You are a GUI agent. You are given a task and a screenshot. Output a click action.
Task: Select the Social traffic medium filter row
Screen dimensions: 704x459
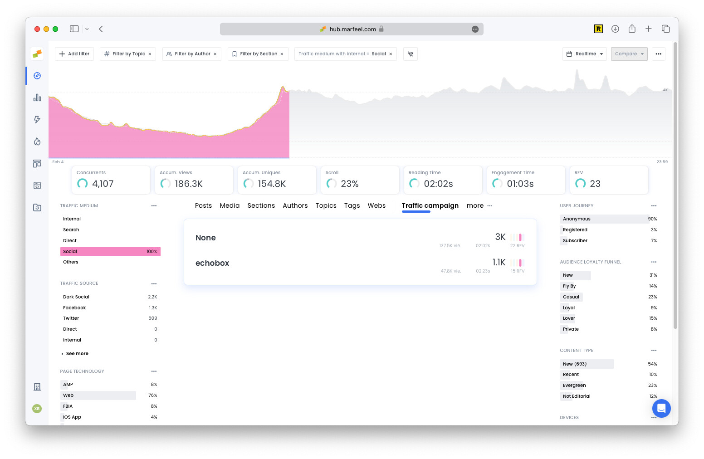click(x=110, y=251)
